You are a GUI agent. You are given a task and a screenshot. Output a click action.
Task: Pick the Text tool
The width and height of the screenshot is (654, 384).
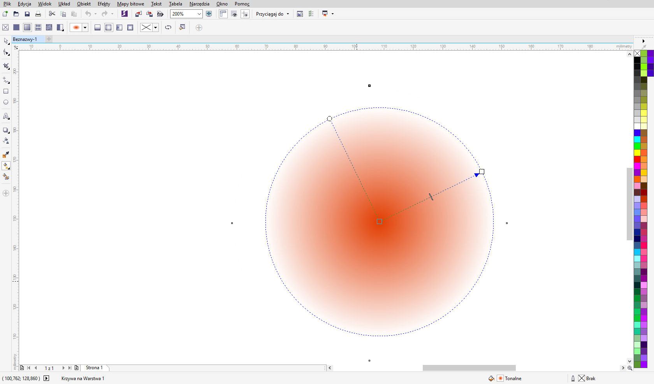click(6, 116)
